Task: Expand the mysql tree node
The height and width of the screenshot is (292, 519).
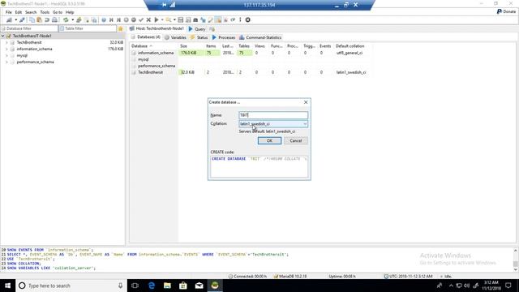Action: (6, 56)
